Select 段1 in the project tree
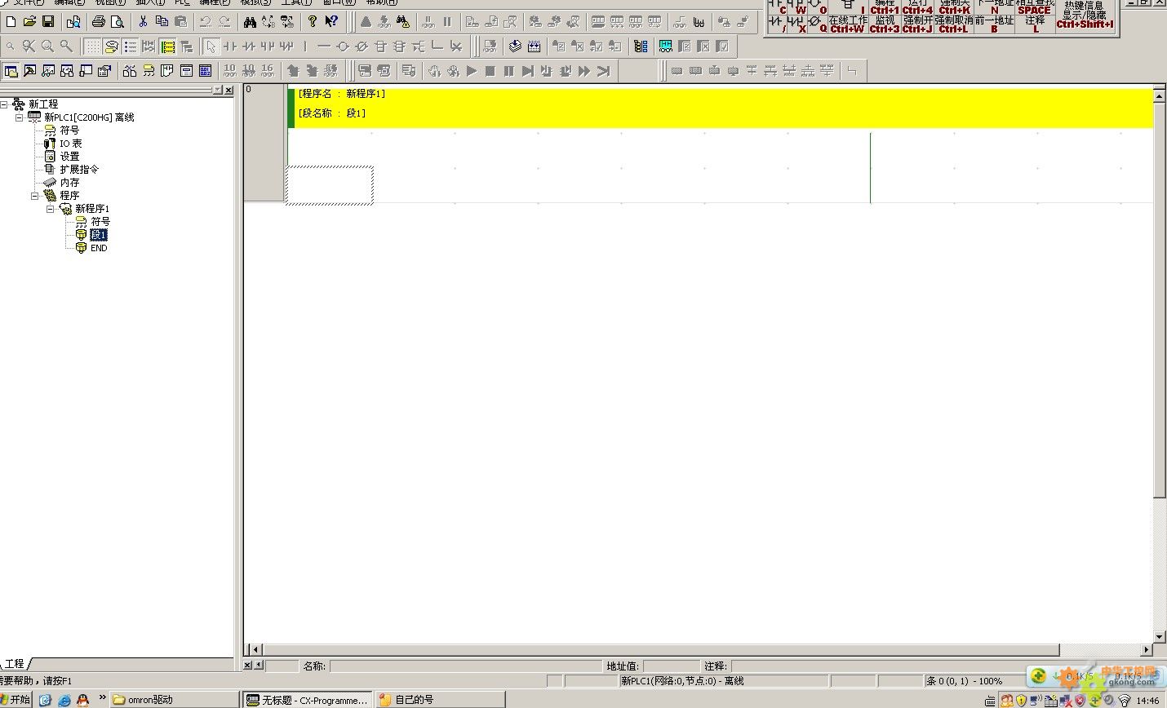The height and width of the screenshot is (708, 1167). coord(99,235)
